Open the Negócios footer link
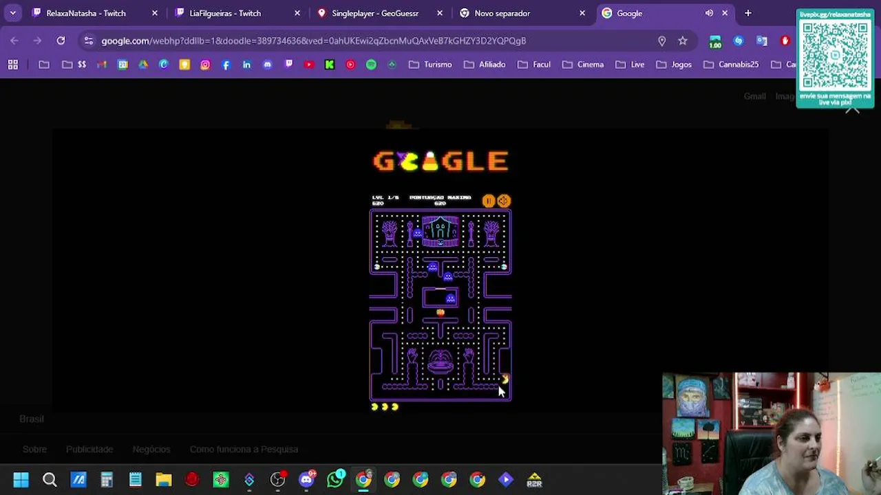The image size is (881, 495). [151, 449]
